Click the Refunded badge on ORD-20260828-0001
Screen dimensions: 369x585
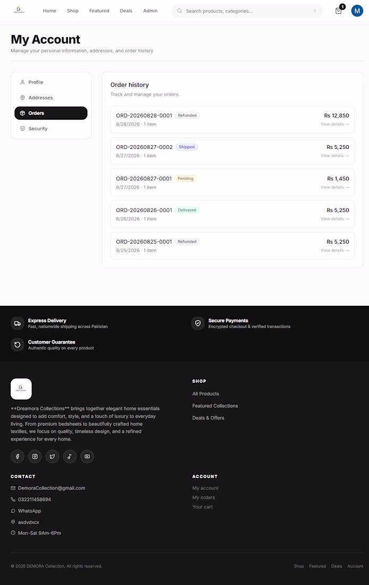187,115
